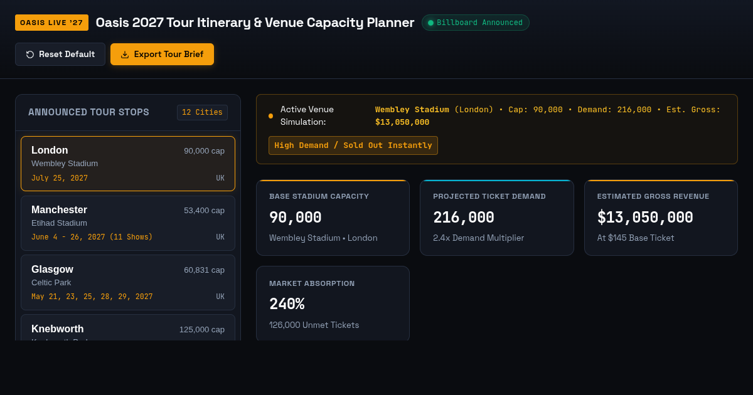This screenshot has height=395, width=753.
Task: Click the Estimated Gross Revenue card
Action: point(661,218)
